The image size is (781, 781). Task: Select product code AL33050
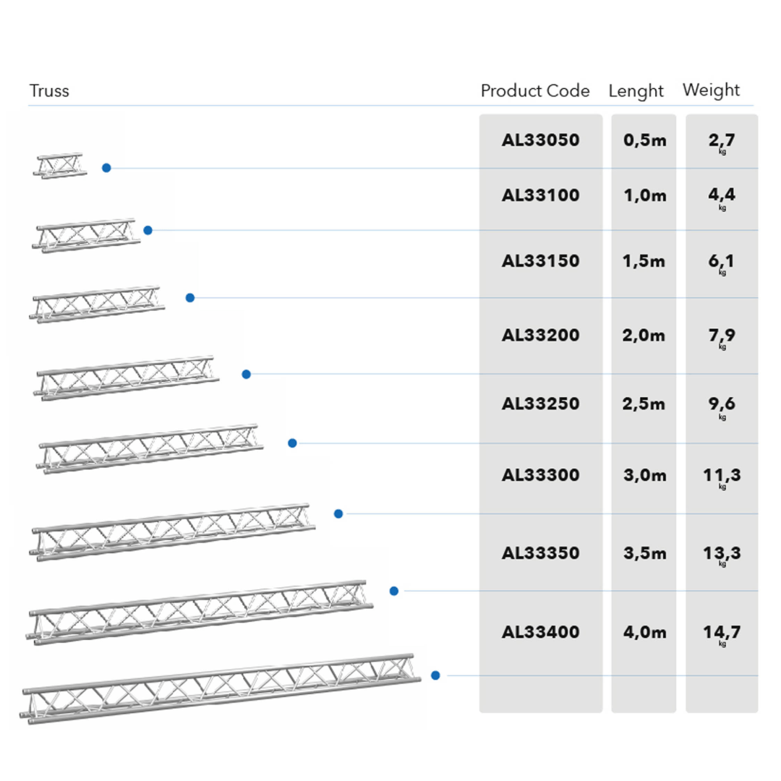(541, 140)
